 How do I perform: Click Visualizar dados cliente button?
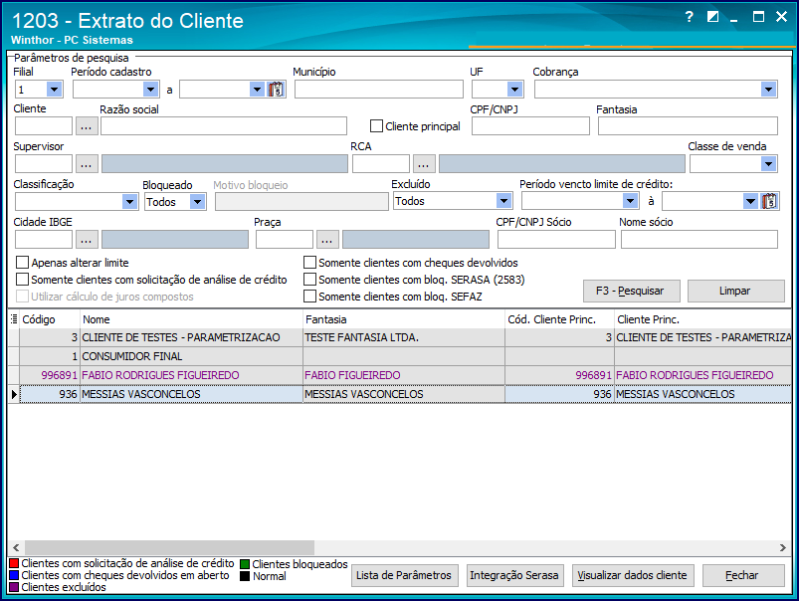coord(633,575)
